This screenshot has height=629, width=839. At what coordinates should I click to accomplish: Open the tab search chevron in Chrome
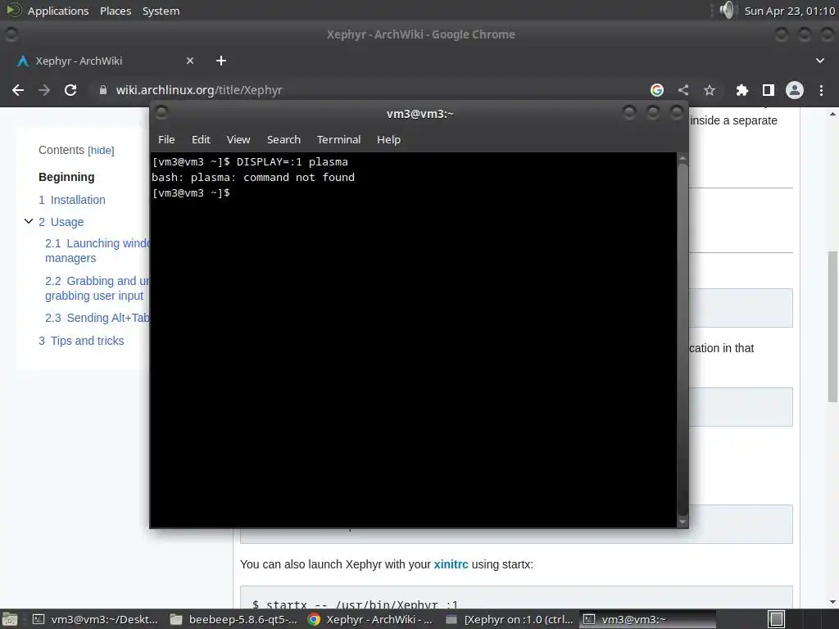819,61
